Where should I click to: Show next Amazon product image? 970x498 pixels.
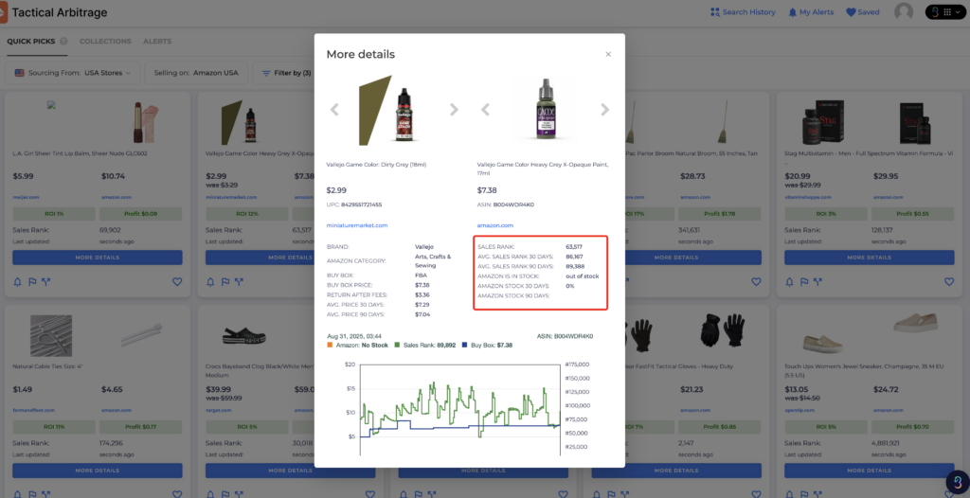click(x=604, y=110)
